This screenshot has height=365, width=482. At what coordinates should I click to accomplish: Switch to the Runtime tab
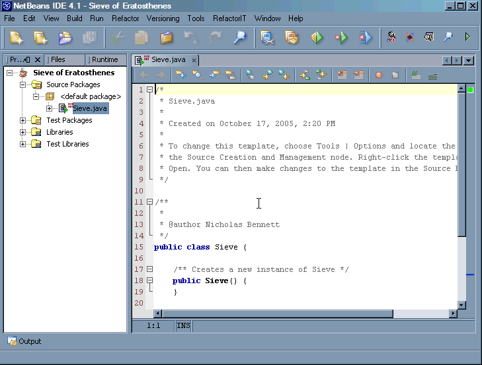click(105, 59)
